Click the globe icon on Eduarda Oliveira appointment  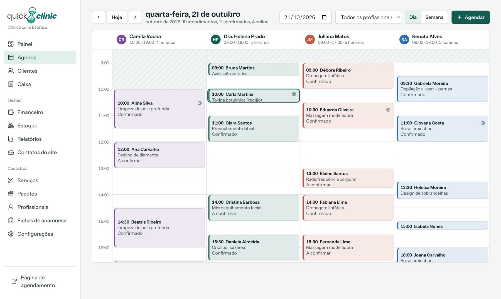point(388,110)
